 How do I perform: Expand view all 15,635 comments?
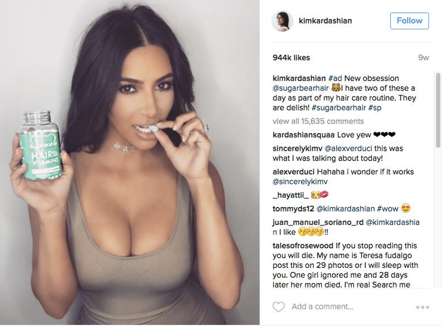tap(318, 121)
